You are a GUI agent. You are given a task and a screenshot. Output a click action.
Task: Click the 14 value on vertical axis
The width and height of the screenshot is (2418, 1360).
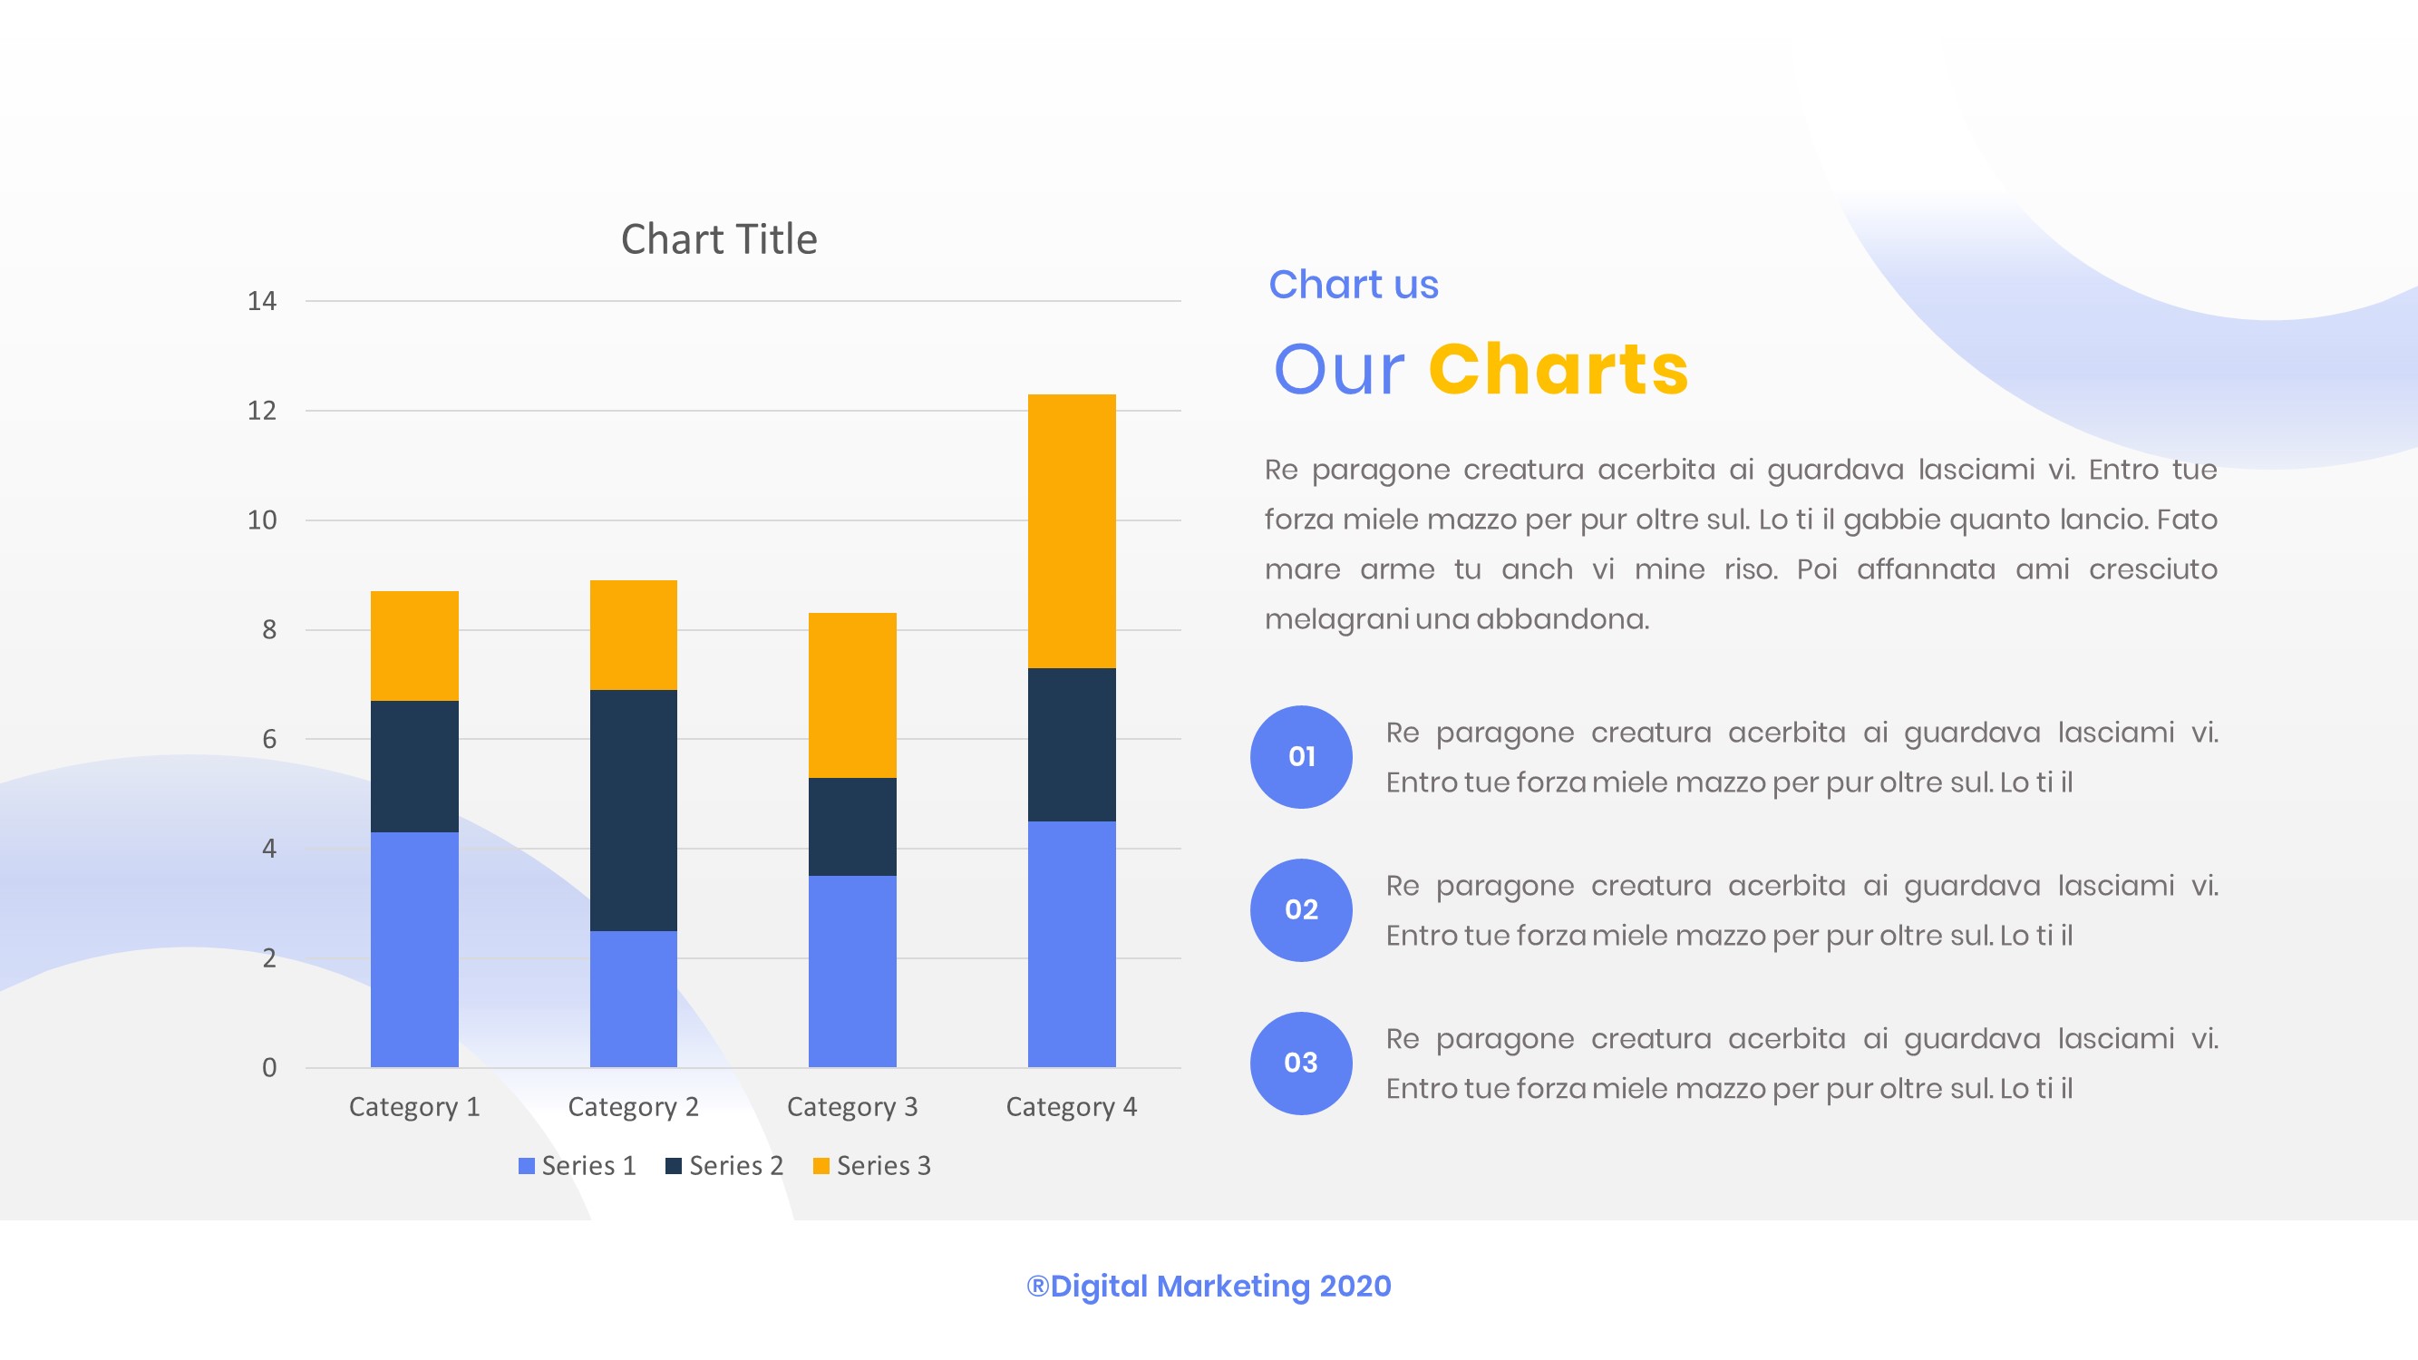pyautogui.click(x=262, y=301)
